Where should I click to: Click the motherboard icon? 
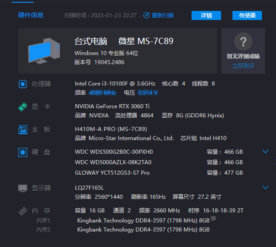(x=23, y=130)
